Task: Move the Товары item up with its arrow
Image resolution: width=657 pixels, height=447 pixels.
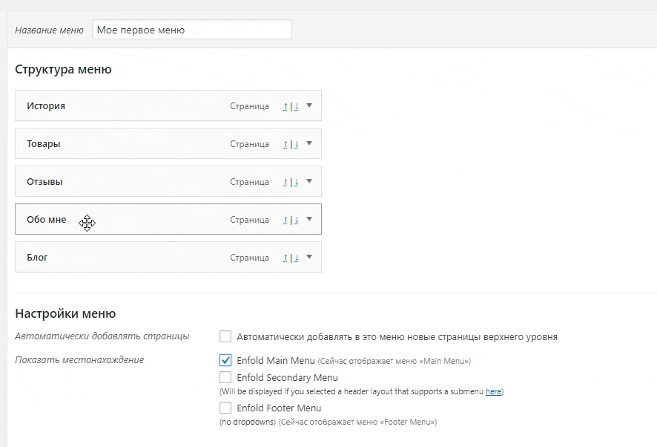Action: [285, 144]
